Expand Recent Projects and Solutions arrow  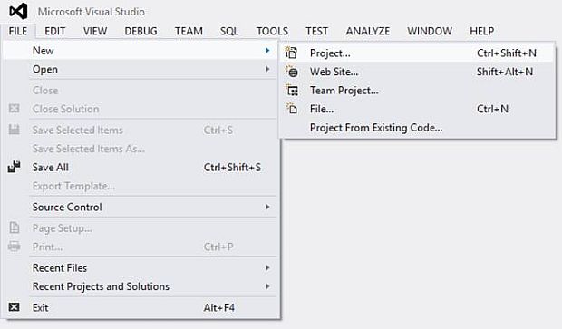click(267, 286)
